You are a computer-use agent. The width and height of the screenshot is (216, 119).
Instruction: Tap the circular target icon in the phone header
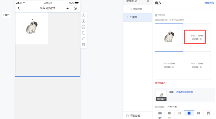[x=75, y=8]
